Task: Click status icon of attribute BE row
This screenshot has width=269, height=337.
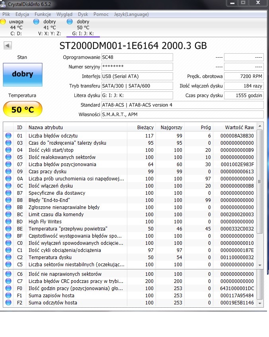Action: (x=8, y=229)
